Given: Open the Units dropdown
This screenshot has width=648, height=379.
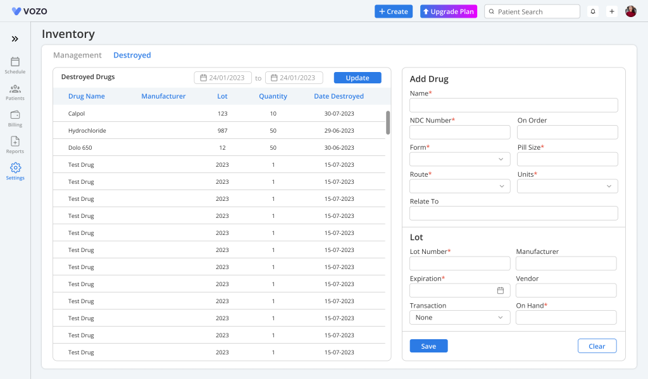Looking at the screenshot, I should (568, 186).
